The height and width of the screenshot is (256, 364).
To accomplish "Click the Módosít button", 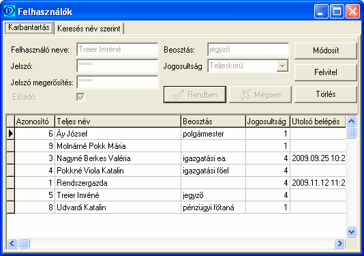I will [326, 51].
